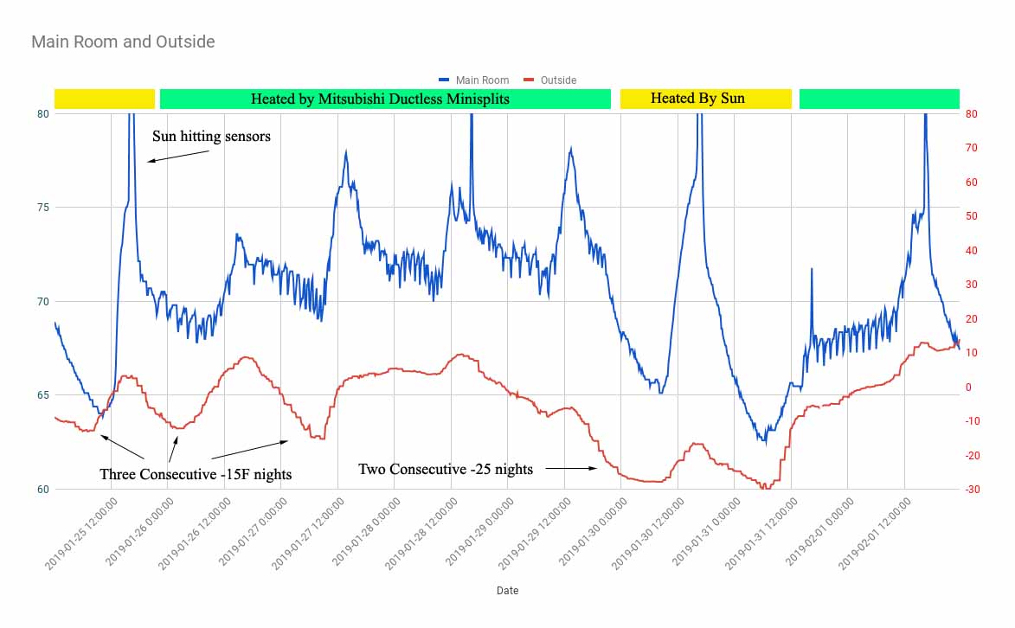Click the "2019-01-29 0:00:00" date label

pos(479,532)
